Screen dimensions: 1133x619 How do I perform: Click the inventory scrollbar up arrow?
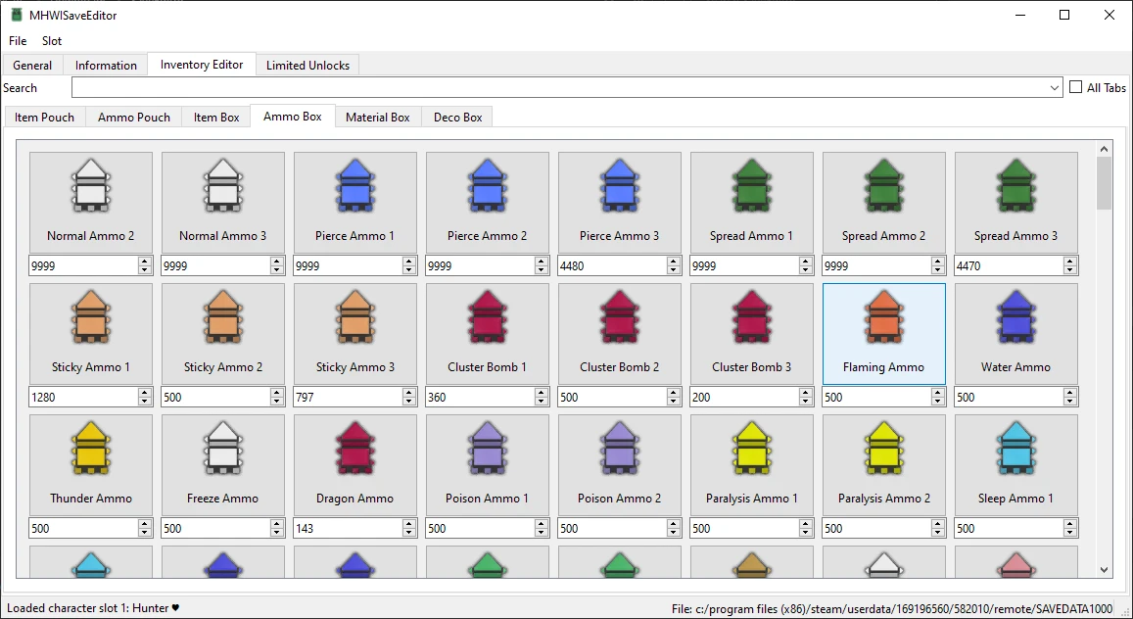pyautogui.click(x=1104, y=149)
